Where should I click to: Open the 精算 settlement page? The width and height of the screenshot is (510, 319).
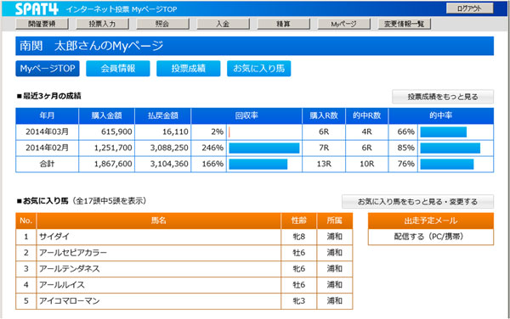click(284, 24)
